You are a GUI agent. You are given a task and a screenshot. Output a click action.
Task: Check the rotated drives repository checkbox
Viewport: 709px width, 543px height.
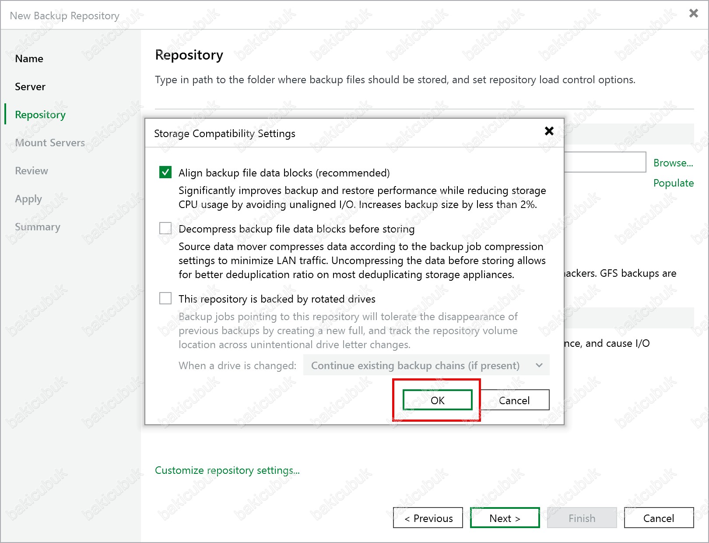tap(165, 299)
